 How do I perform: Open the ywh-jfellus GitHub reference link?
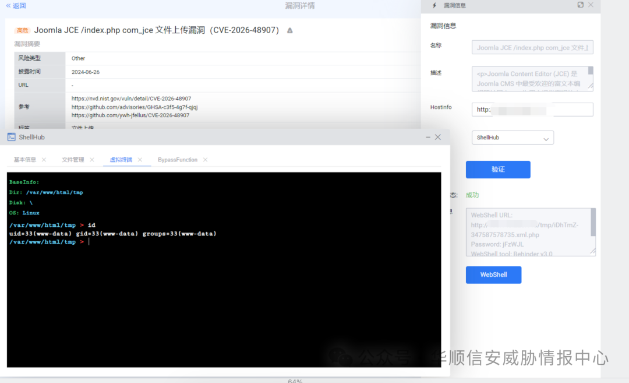tap(130, 115)
